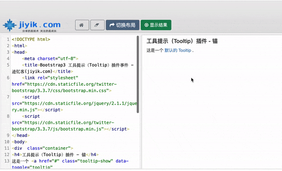Click the 切换布局 switch layout button
This screenshot has height=171, width=282.
point(123,25)
